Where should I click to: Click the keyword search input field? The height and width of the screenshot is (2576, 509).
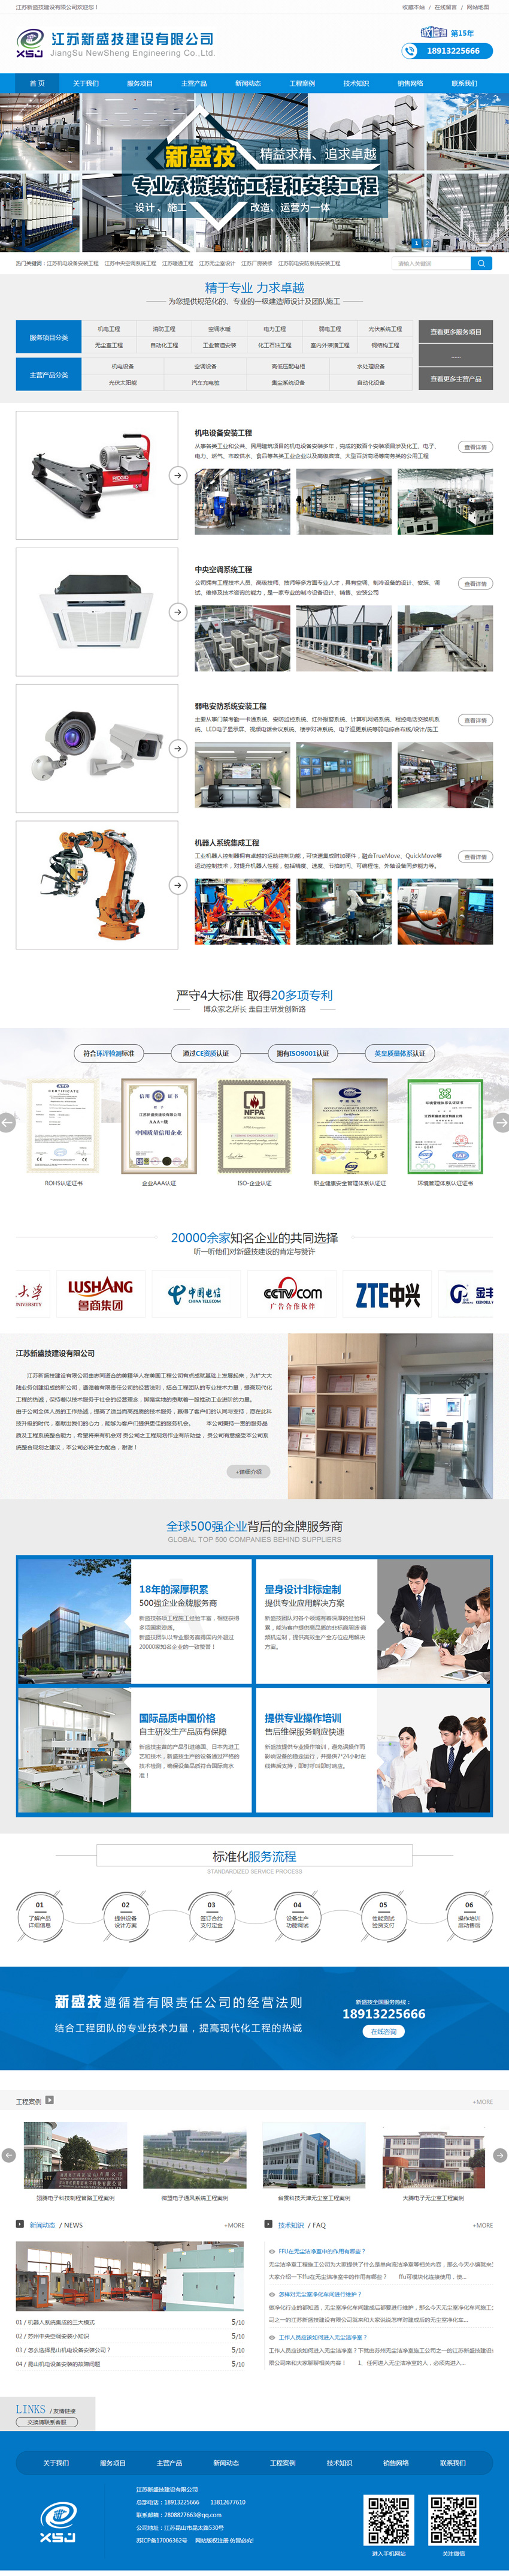pos(431,263)
